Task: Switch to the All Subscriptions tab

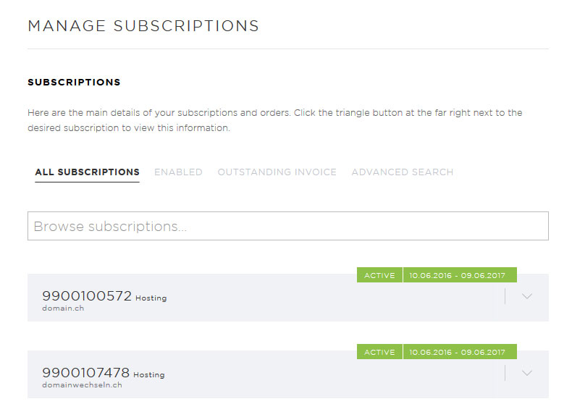Action: coord(87,172)
